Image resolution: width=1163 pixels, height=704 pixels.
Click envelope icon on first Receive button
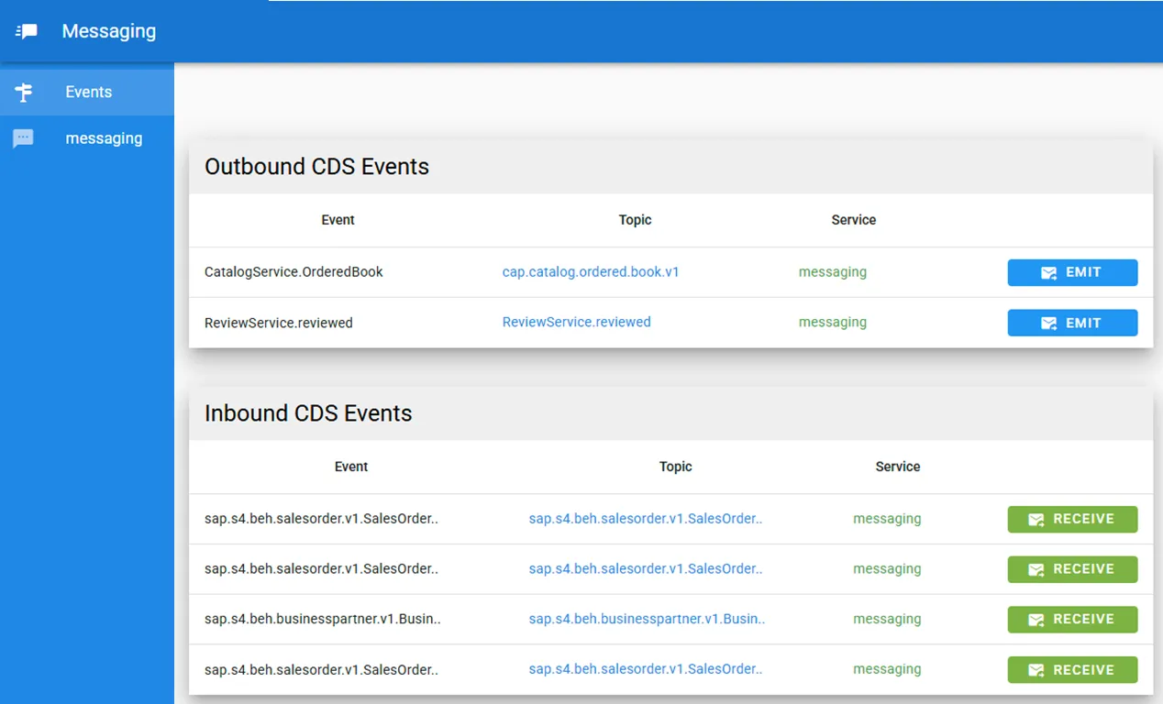point(1036,520)
